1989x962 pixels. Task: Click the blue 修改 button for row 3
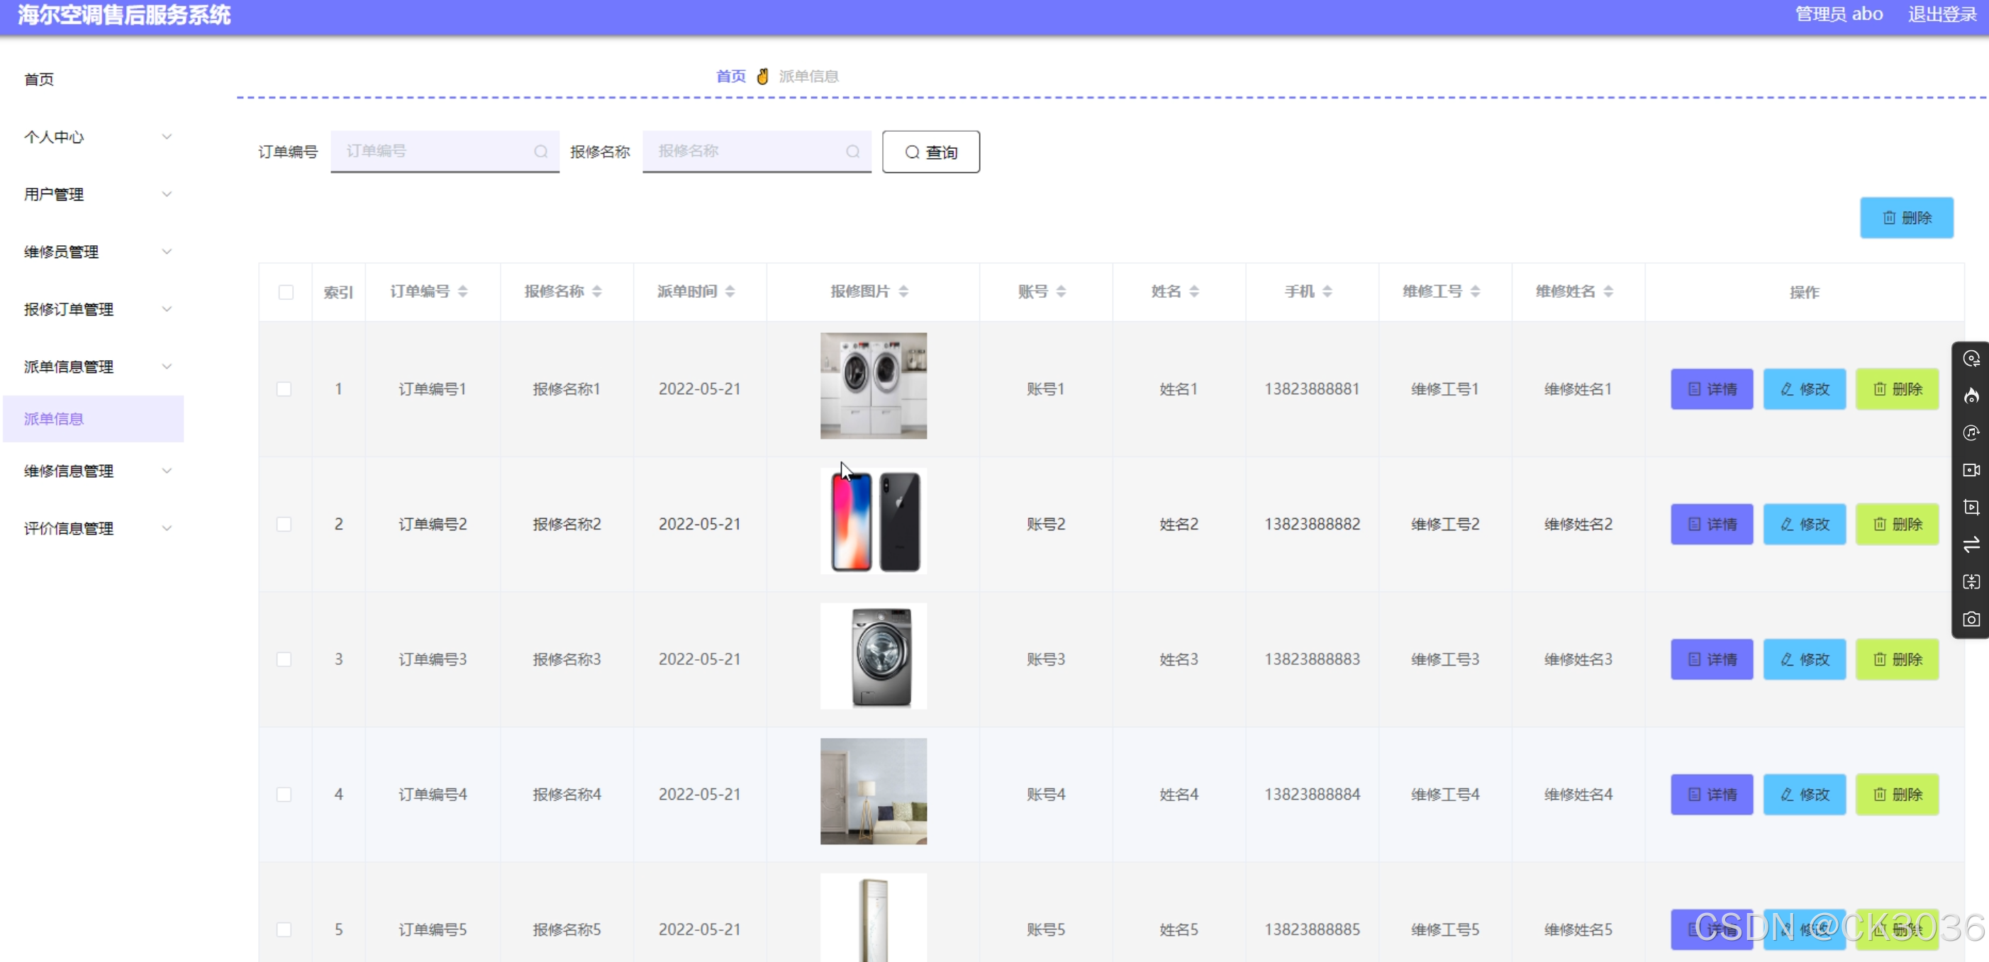pos(1804,659)
